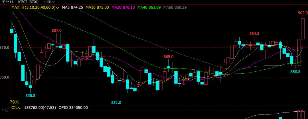Viewport: 308px width, 119px height.
Task: Select the MA10 875.03 legend label
Action: pyautogui.click(x=98, y=8)
